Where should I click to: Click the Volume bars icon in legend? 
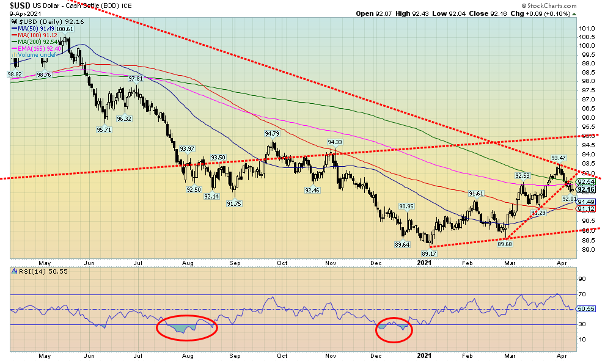15,55
